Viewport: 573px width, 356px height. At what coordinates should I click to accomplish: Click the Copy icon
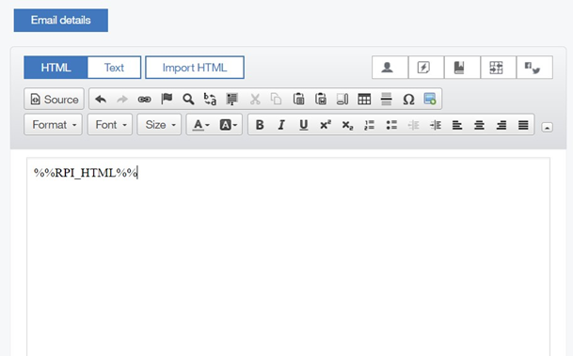(277, 99)
